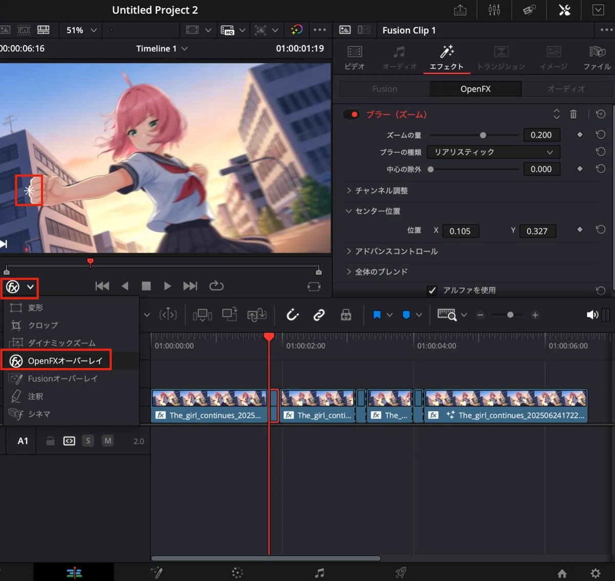Viewport: 615px width, 581px height.
Task: Open the ビデオ inspector tab
Action: click(x=354, y=58)
